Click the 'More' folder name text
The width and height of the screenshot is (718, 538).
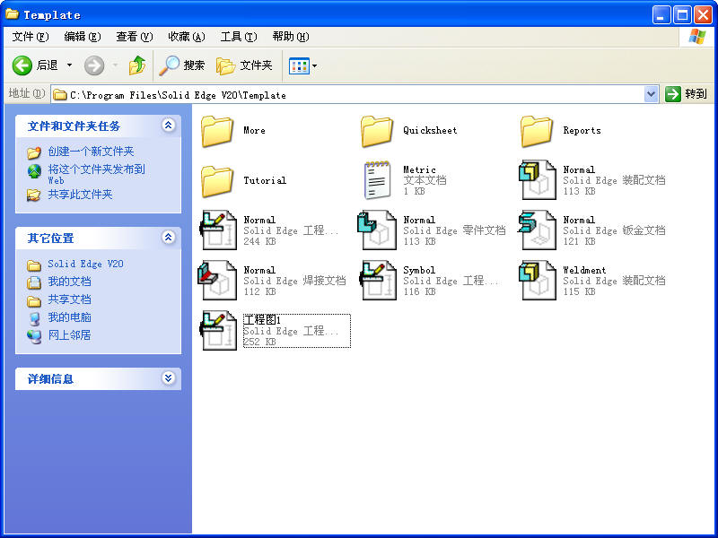coord(254,130)
